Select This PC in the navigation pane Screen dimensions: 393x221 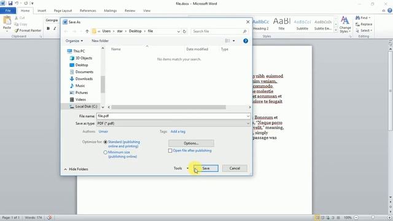point(76,51)
